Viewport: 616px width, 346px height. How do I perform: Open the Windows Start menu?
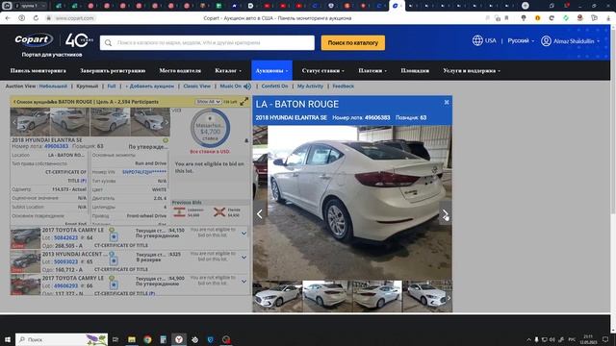(7, 339)
